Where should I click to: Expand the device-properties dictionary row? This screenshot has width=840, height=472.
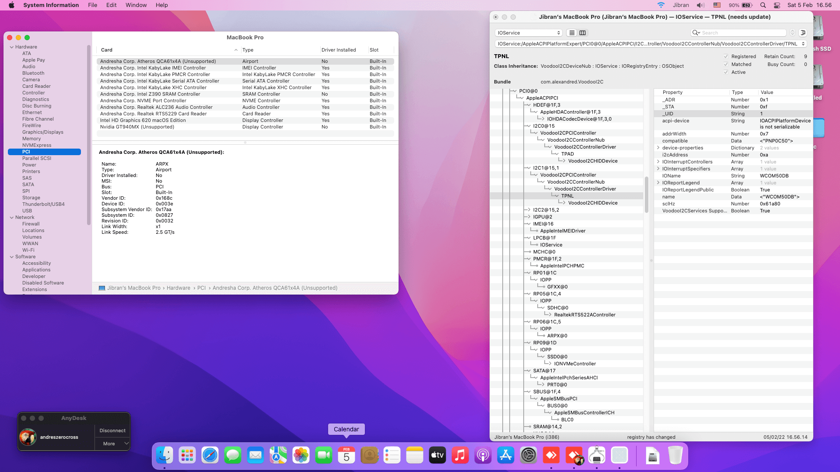658,148
